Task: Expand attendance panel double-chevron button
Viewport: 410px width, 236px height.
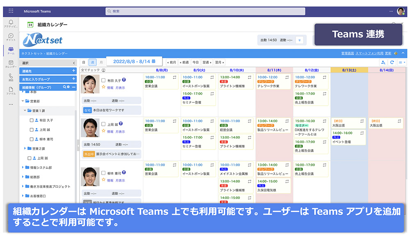Action: pos(299,40)
